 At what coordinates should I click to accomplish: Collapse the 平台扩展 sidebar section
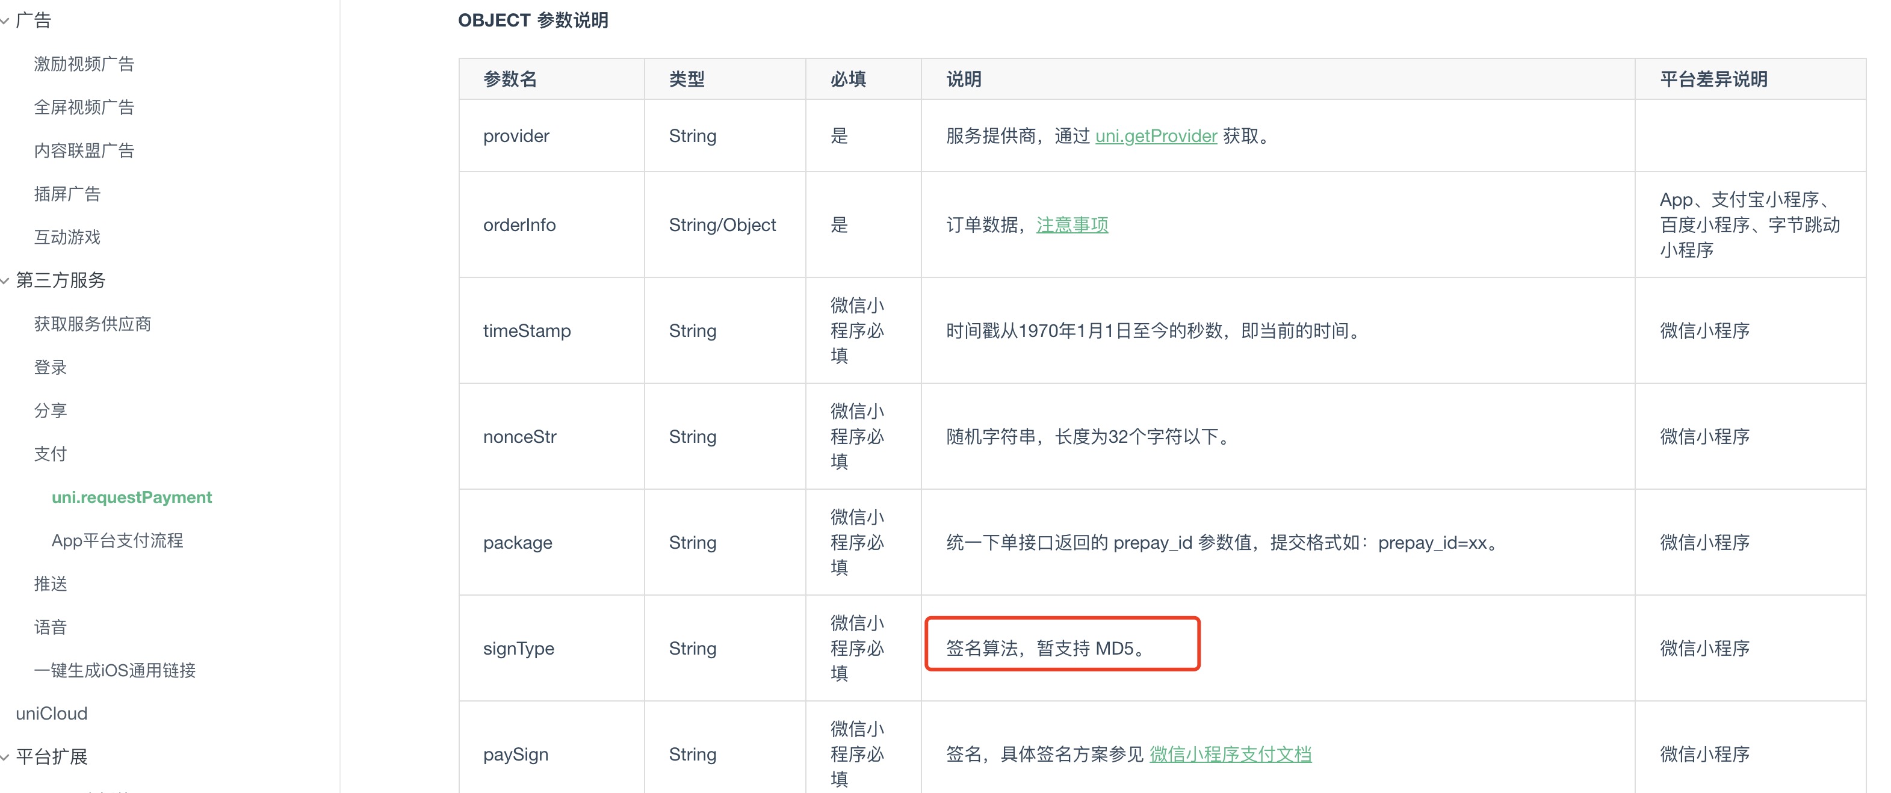(51, 756)
